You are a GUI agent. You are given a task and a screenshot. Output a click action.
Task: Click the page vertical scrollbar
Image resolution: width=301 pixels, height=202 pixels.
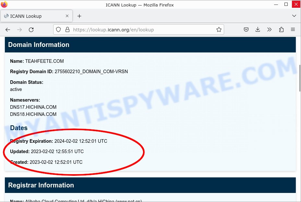300,78
